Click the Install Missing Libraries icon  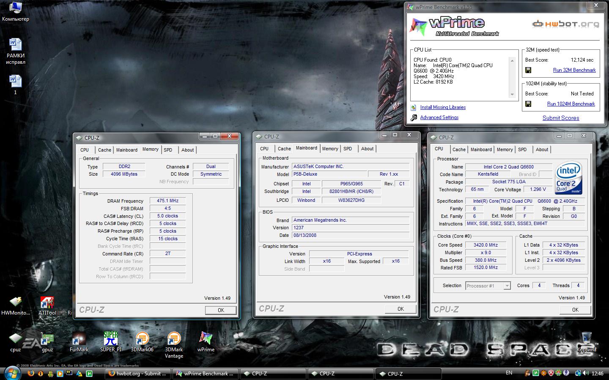414,107
